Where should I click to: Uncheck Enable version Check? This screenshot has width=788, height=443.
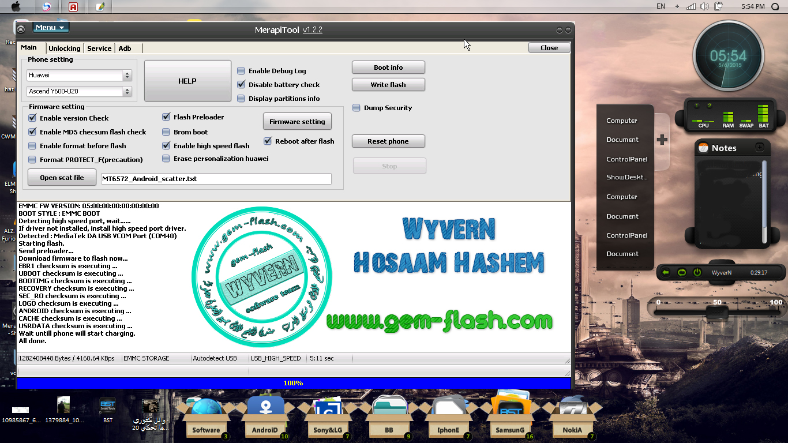(x=32, y=118)
